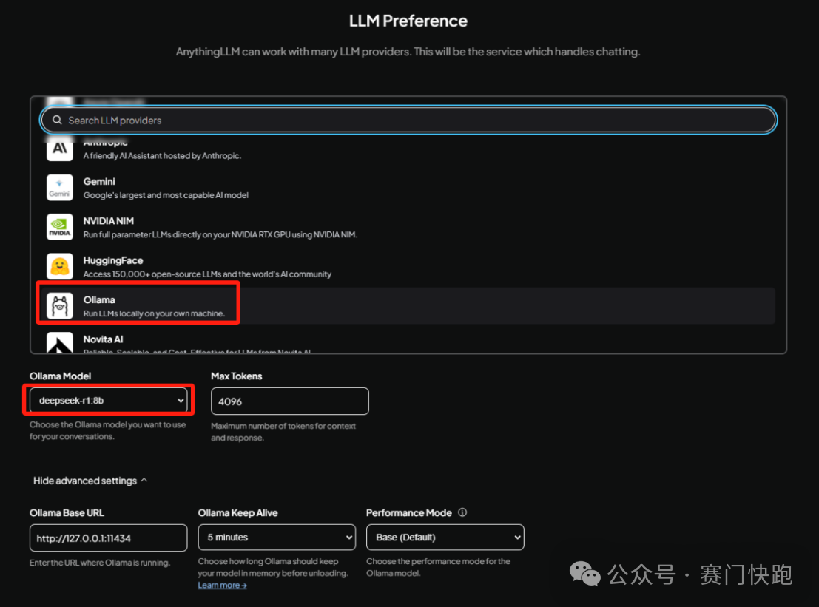819x607 pixels.
Task: Click the HuggingFace emoji logo icon
Action: pyautogui.click(x=59, y=267)
